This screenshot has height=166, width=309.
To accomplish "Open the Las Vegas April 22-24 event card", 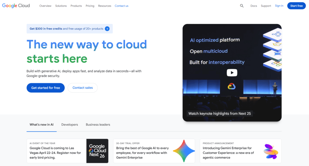I will click(67, 151).
